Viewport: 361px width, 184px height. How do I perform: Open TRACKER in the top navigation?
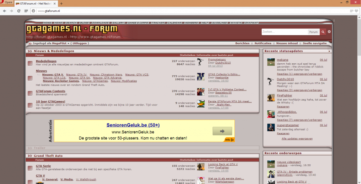click(x=158, y=23)
